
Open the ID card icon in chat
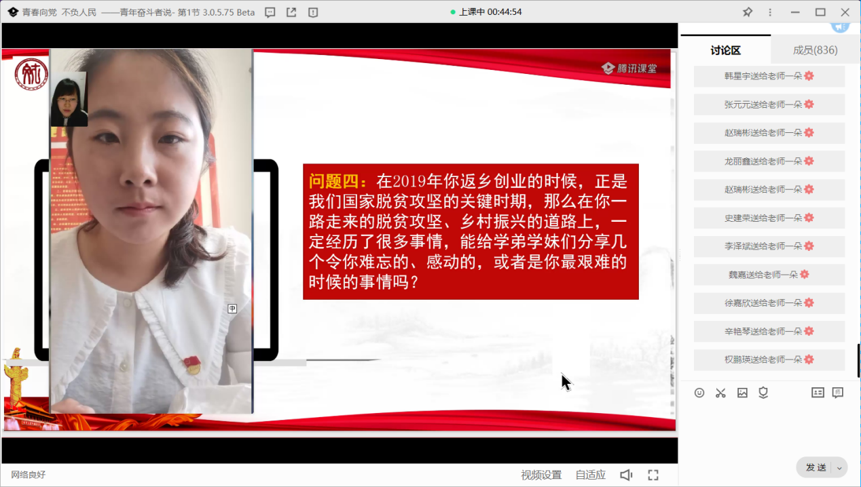coord(818,393)
